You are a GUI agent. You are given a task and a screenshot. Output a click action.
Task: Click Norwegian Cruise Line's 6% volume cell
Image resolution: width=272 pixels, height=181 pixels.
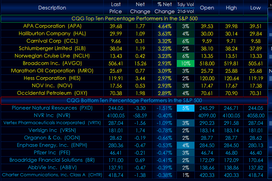[x=186, y=56]
